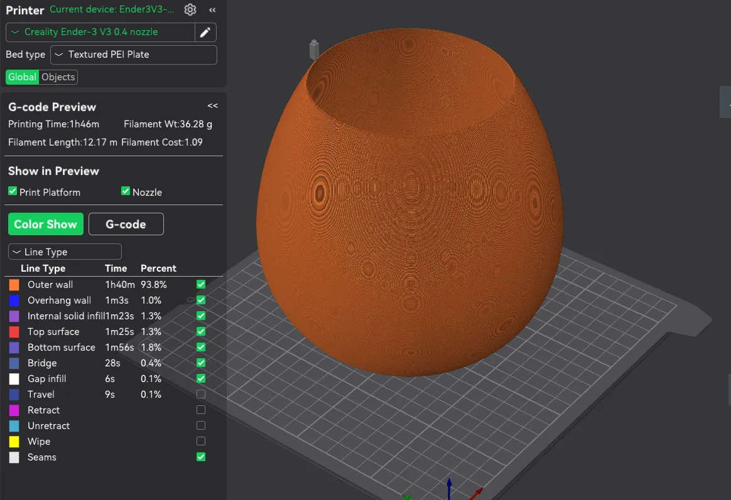Open the Creality Ender-3 V3 printer dropdown
731x500 pixels.
tap(100, 32)
